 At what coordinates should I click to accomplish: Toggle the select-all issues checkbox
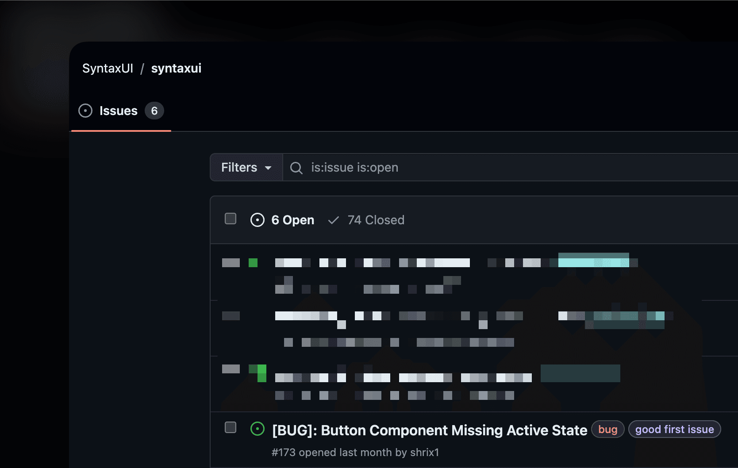point(231,219)
